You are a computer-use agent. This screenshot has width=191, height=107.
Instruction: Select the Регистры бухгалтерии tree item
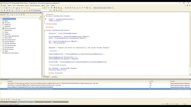point(10,45)
